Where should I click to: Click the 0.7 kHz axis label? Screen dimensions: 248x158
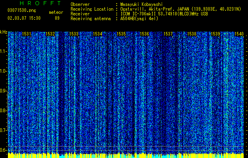3,130
